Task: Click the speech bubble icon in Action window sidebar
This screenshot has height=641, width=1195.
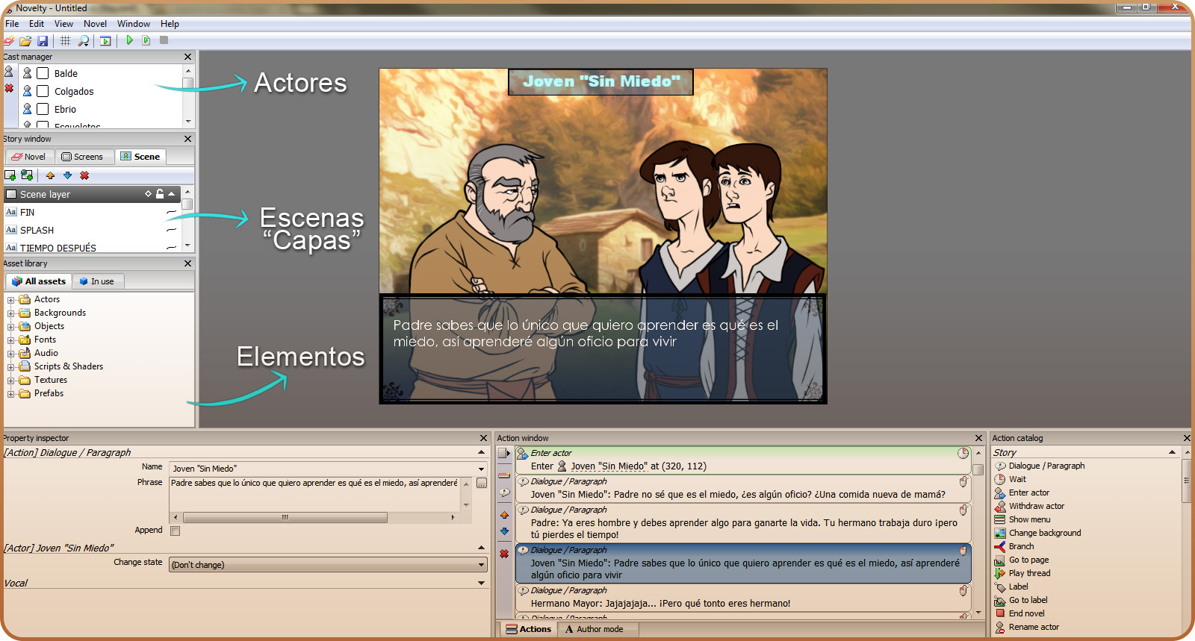Action: 504,493
